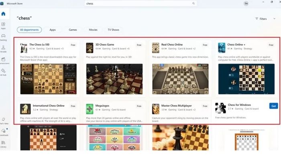This screenshot has width=281, height=158.
Task: Open the AI Hub in sidebar
Action: coord(3,72)
